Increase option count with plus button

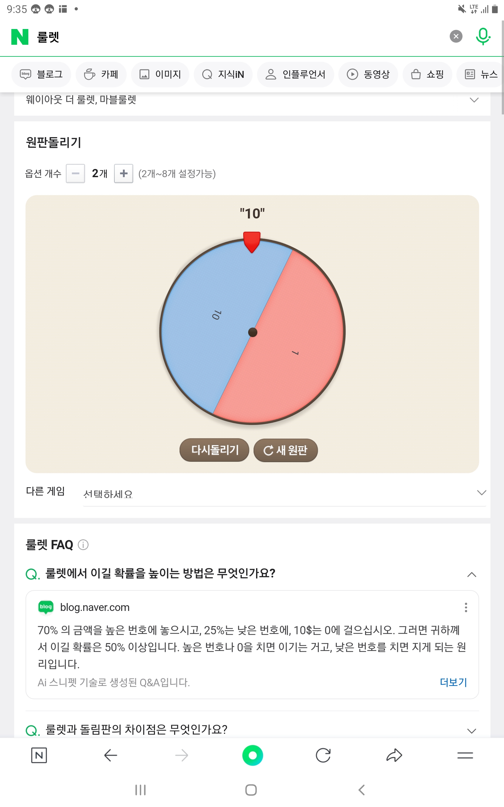(x=124, y=173)
